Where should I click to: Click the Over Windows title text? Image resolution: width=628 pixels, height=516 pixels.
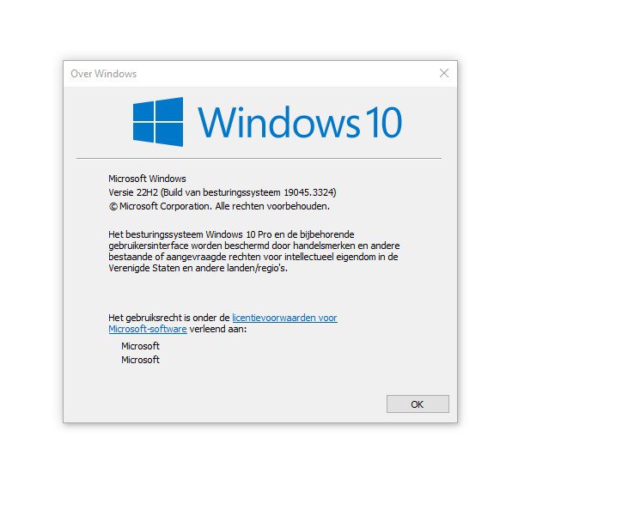point(103,74)
